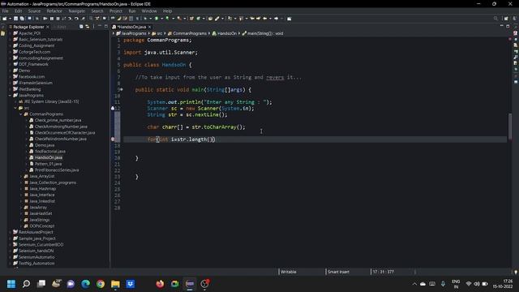The image size is (519, 292).
Task: Expand the RestAssuredProject project
Action: (x=10, y=232)
